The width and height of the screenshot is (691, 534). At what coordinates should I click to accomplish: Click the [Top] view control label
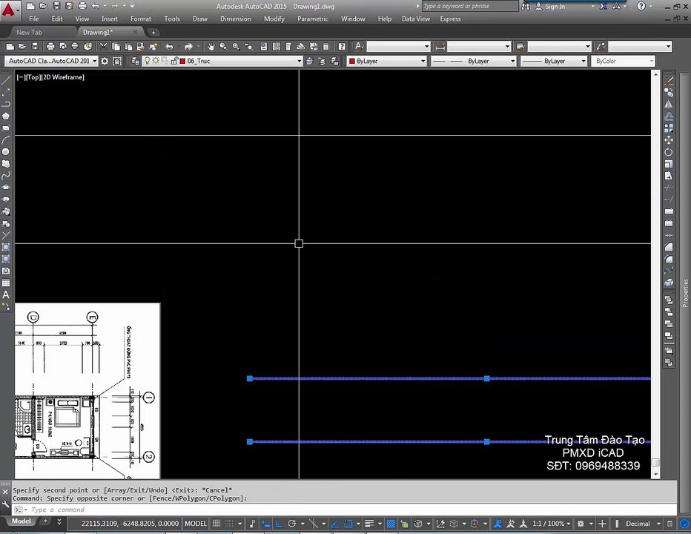tap(33, 77)
